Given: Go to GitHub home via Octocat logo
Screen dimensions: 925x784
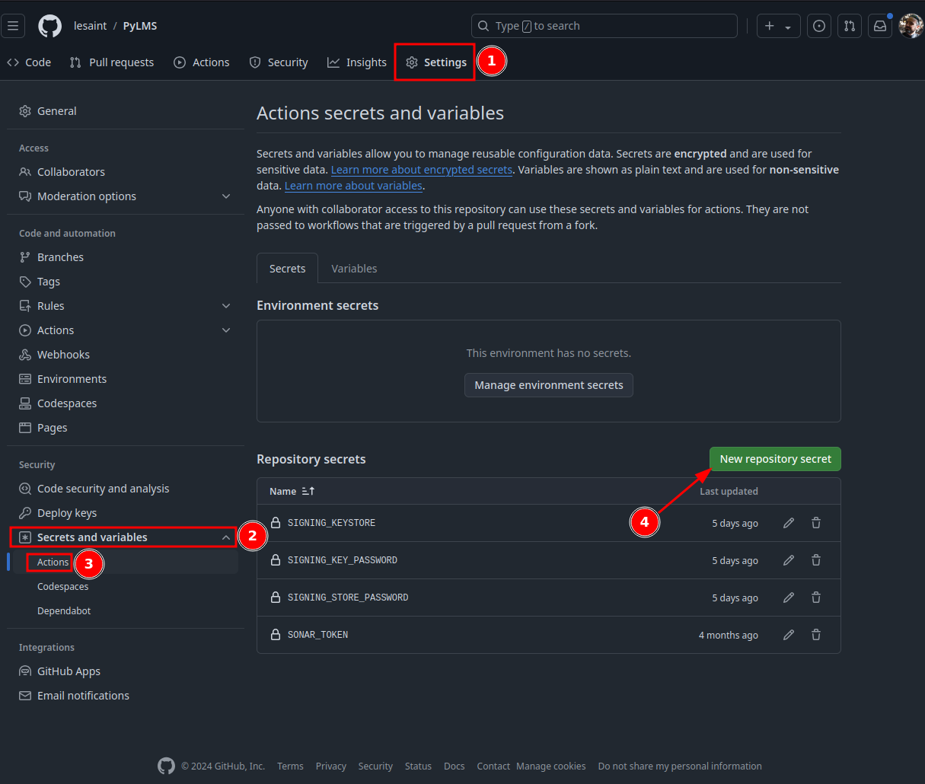Looking at the screenshot, I should click(x=50, y=26).
